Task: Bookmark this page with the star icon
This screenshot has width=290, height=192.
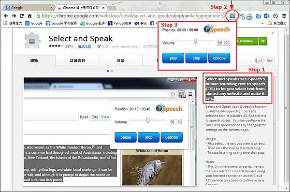Action: pos(223,16)
